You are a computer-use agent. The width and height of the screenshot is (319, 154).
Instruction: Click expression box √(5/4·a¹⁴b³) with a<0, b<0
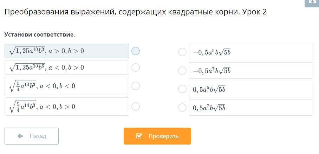[67, 86]
